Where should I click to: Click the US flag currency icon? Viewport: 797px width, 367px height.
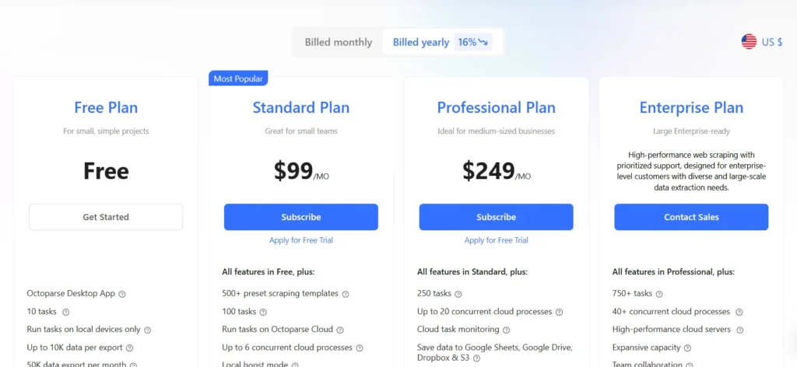coord(749,42)
